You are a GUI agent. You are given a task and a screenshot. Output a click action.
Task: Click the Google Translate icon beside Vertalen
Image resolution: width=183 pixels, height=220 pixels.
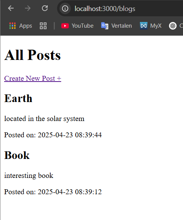[x=105, y=26]
